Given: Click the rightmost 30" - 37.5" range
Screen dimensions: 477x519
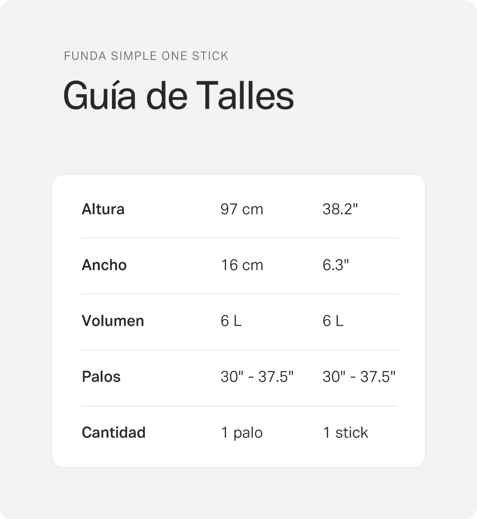Looking at the screenshot, I should tap(359, 377).
